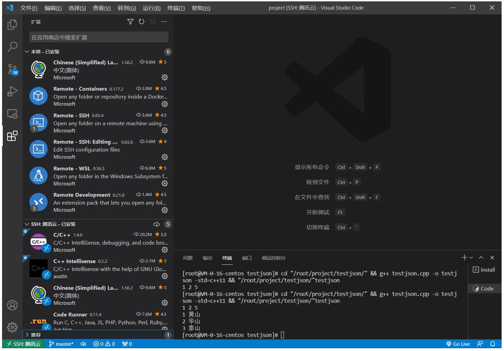Open the remote SSH 腾讯云 status indicator

[x=24, y=344]
